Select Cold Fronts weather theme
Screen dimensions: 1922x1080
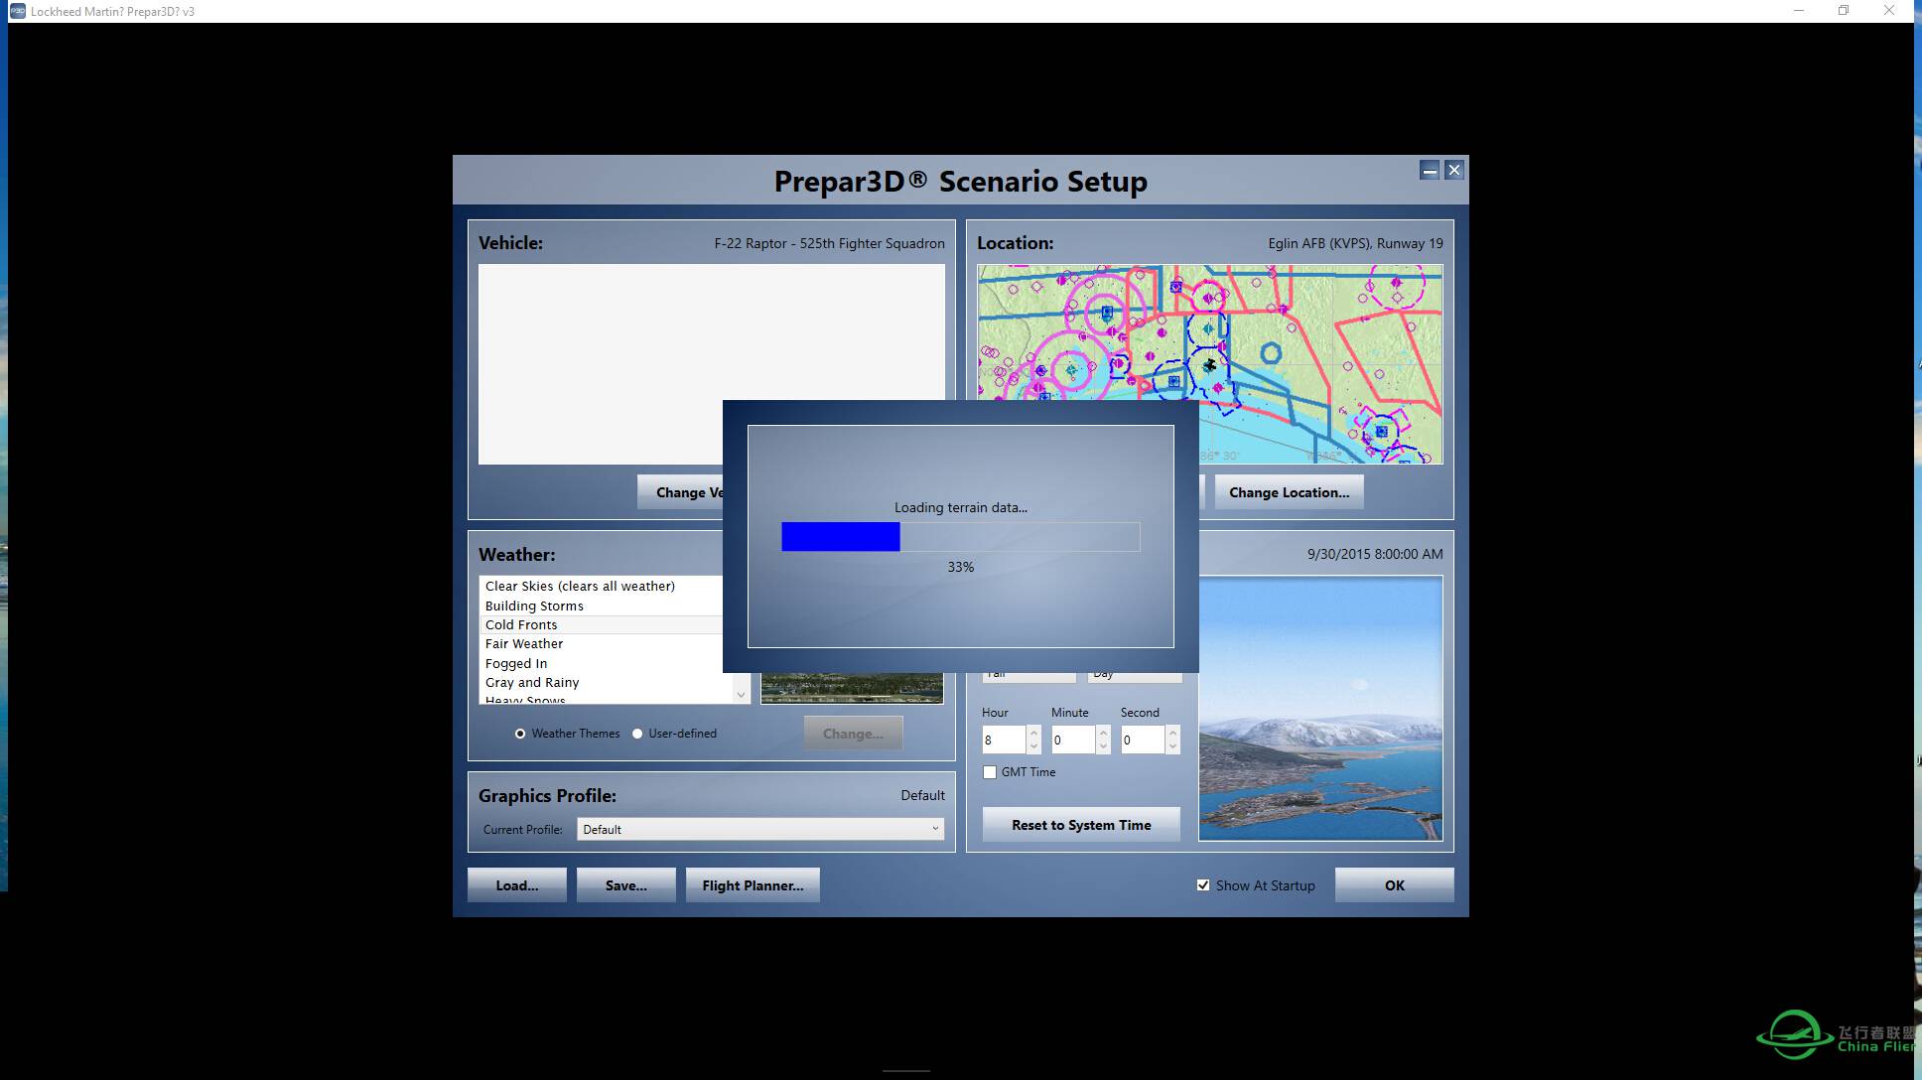click(603, 624)
